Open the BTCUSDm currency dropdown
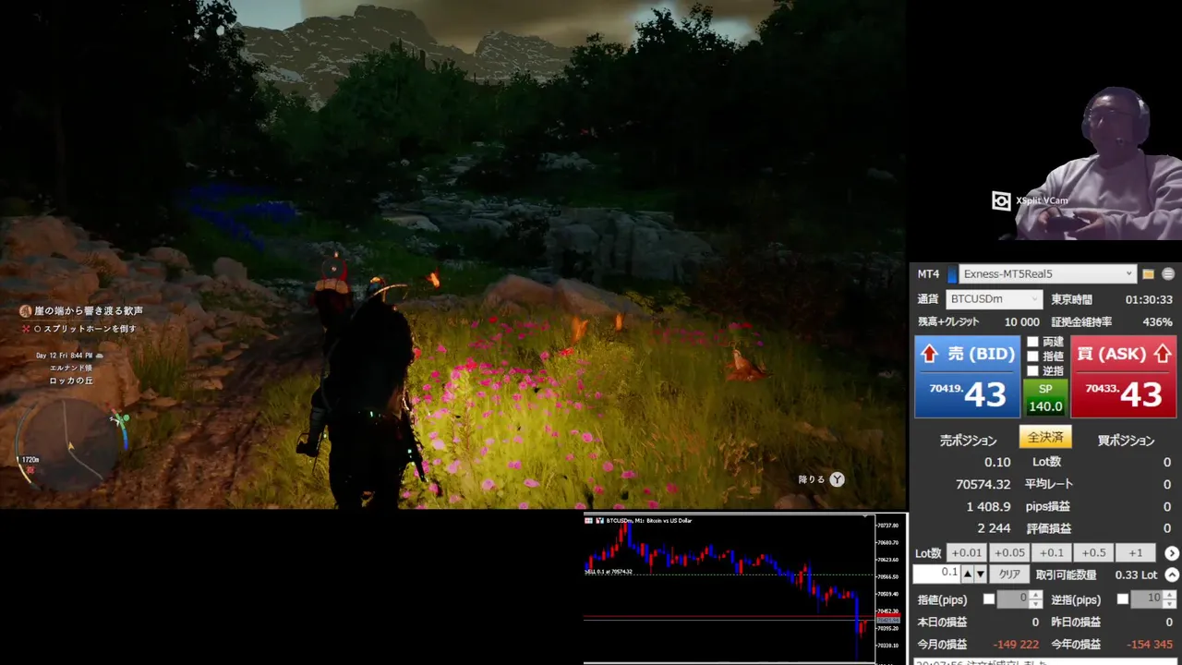 pos(995,299)
